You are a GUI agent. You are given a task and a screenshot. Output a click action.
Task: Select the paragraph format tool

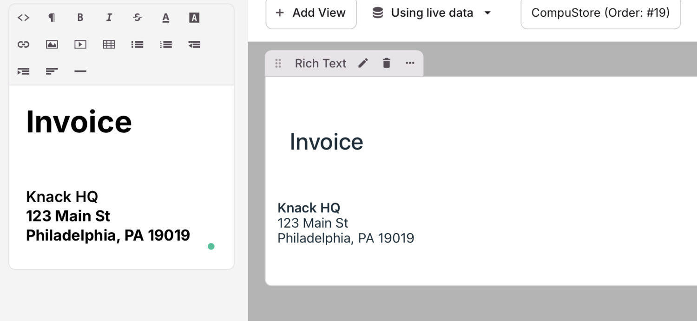[52, 17]
